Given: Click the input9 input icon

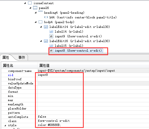Looking at the screenshot, I should (51, 36).
